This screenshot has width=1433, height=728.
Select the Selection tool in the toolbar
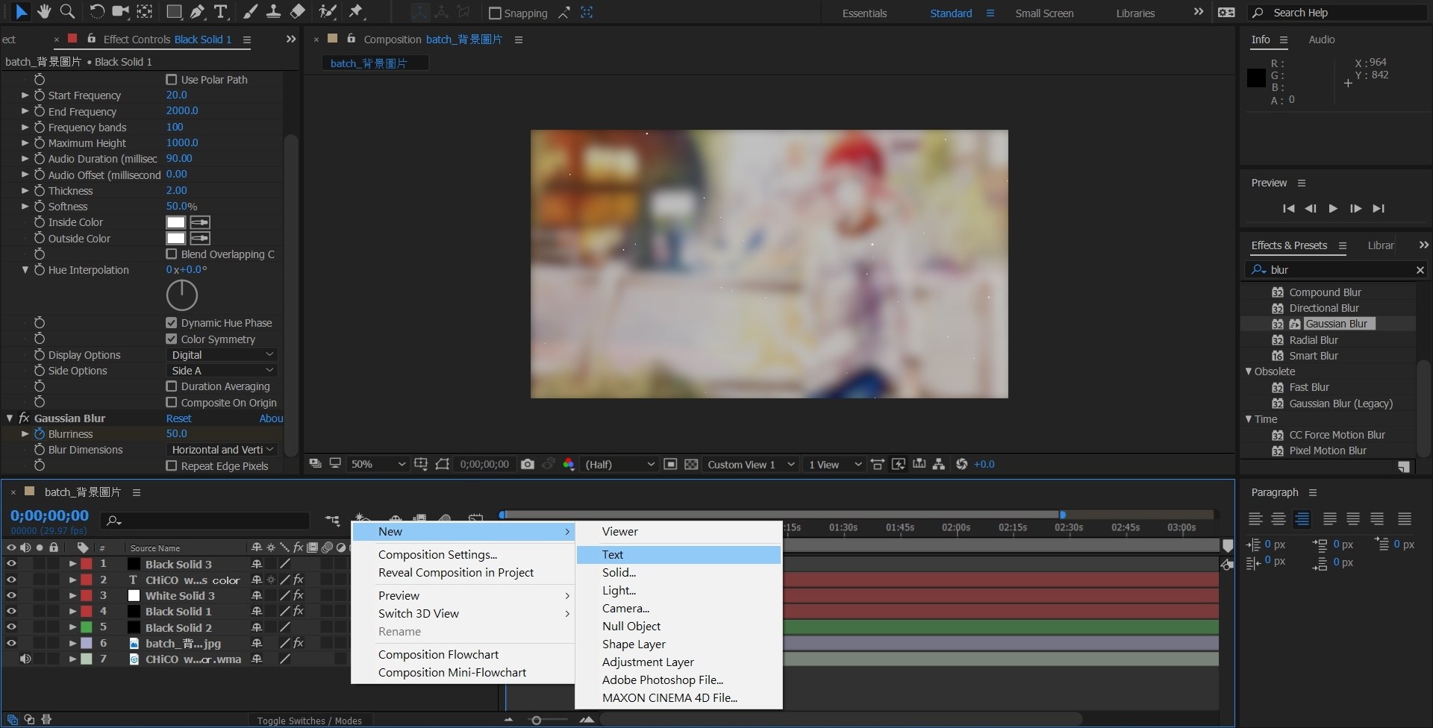point(21,12)
